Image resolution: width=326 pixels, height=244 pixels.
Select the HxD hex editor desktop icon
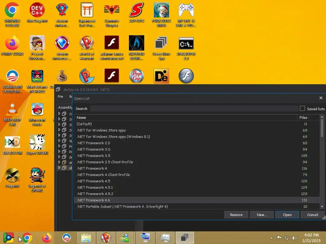(x=12, y=145)
